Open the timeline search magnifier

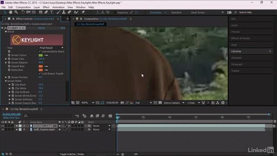(26, 116)
